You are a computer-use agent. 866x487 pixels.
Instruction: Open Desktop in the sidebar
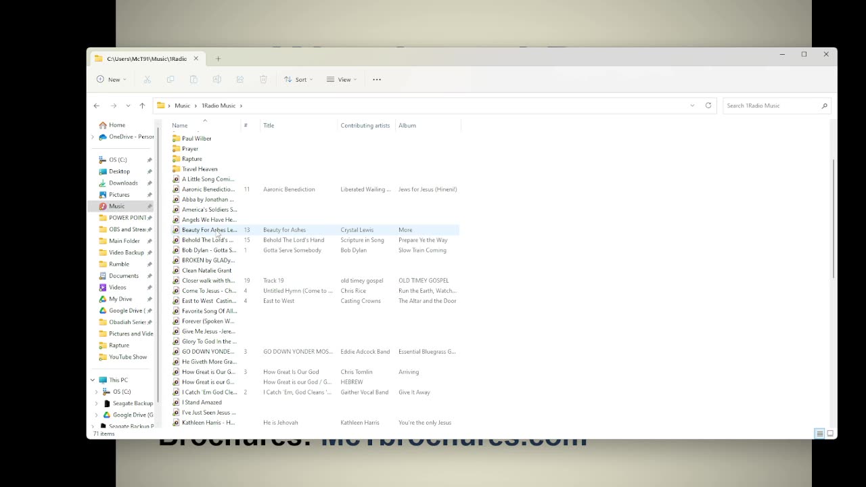[x=119, y=171]
